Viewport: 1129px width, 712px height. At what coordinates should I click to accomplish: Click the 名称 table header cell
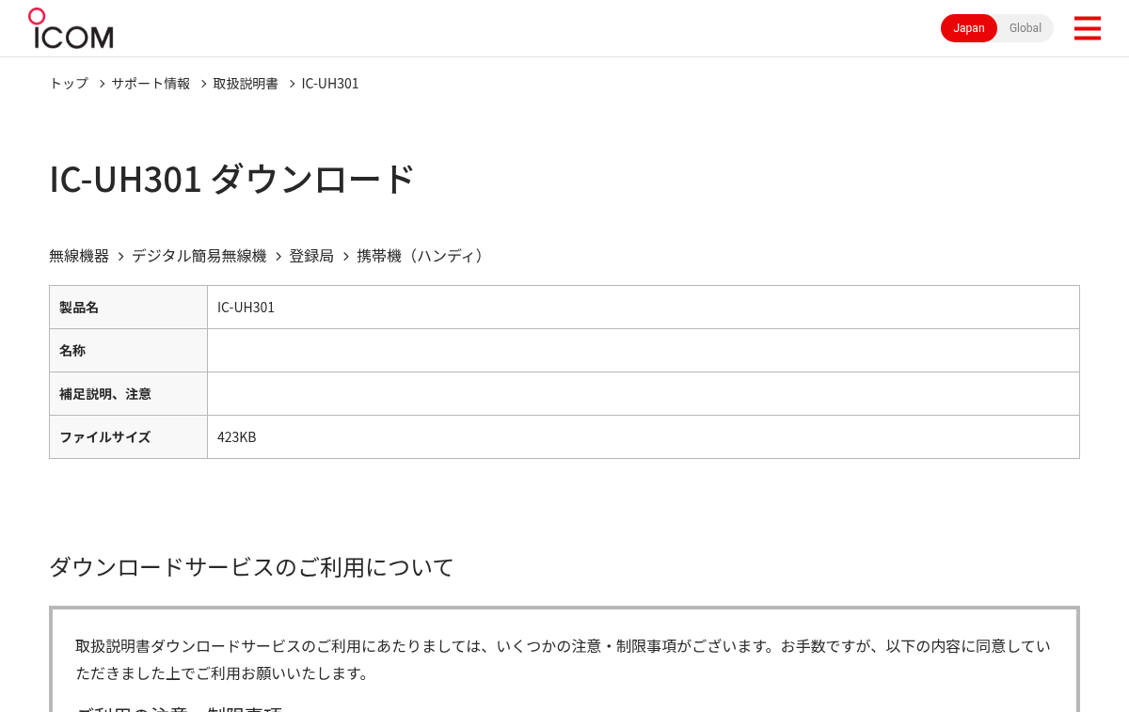pyautogui.click(x=128, y=351)
